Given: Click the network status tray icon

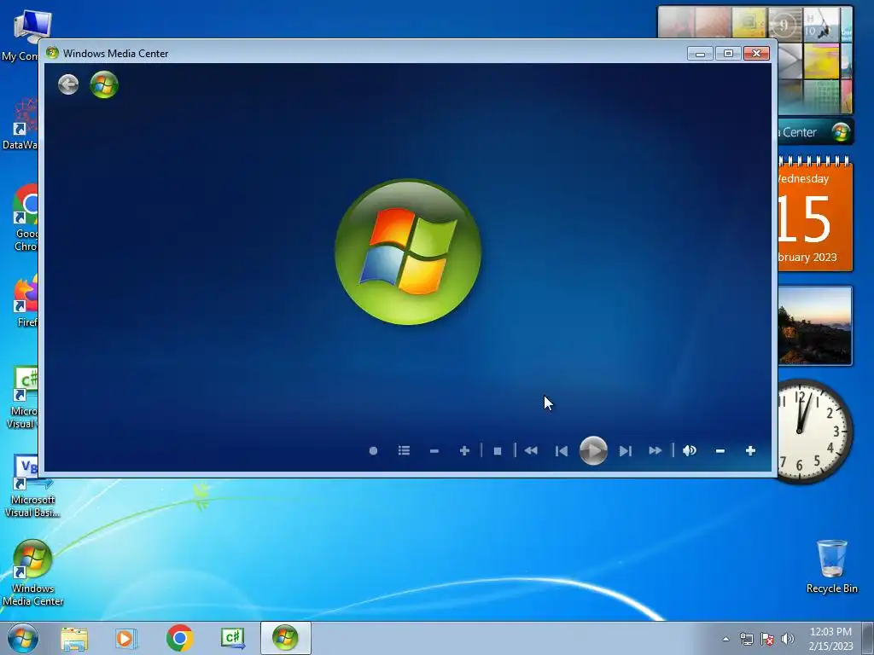Looking at the screenshot, I should (746, 639).
